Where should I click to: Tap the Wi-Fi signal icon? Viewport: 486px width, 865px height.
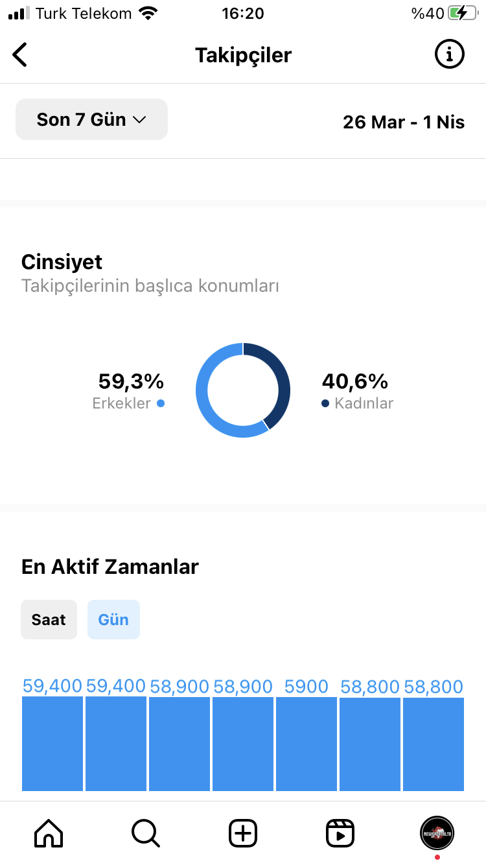click(x=148, y=13)
